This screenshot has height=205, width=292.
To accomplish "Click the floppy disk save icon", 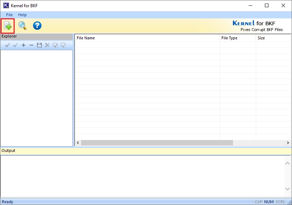I will click(39, 45).
